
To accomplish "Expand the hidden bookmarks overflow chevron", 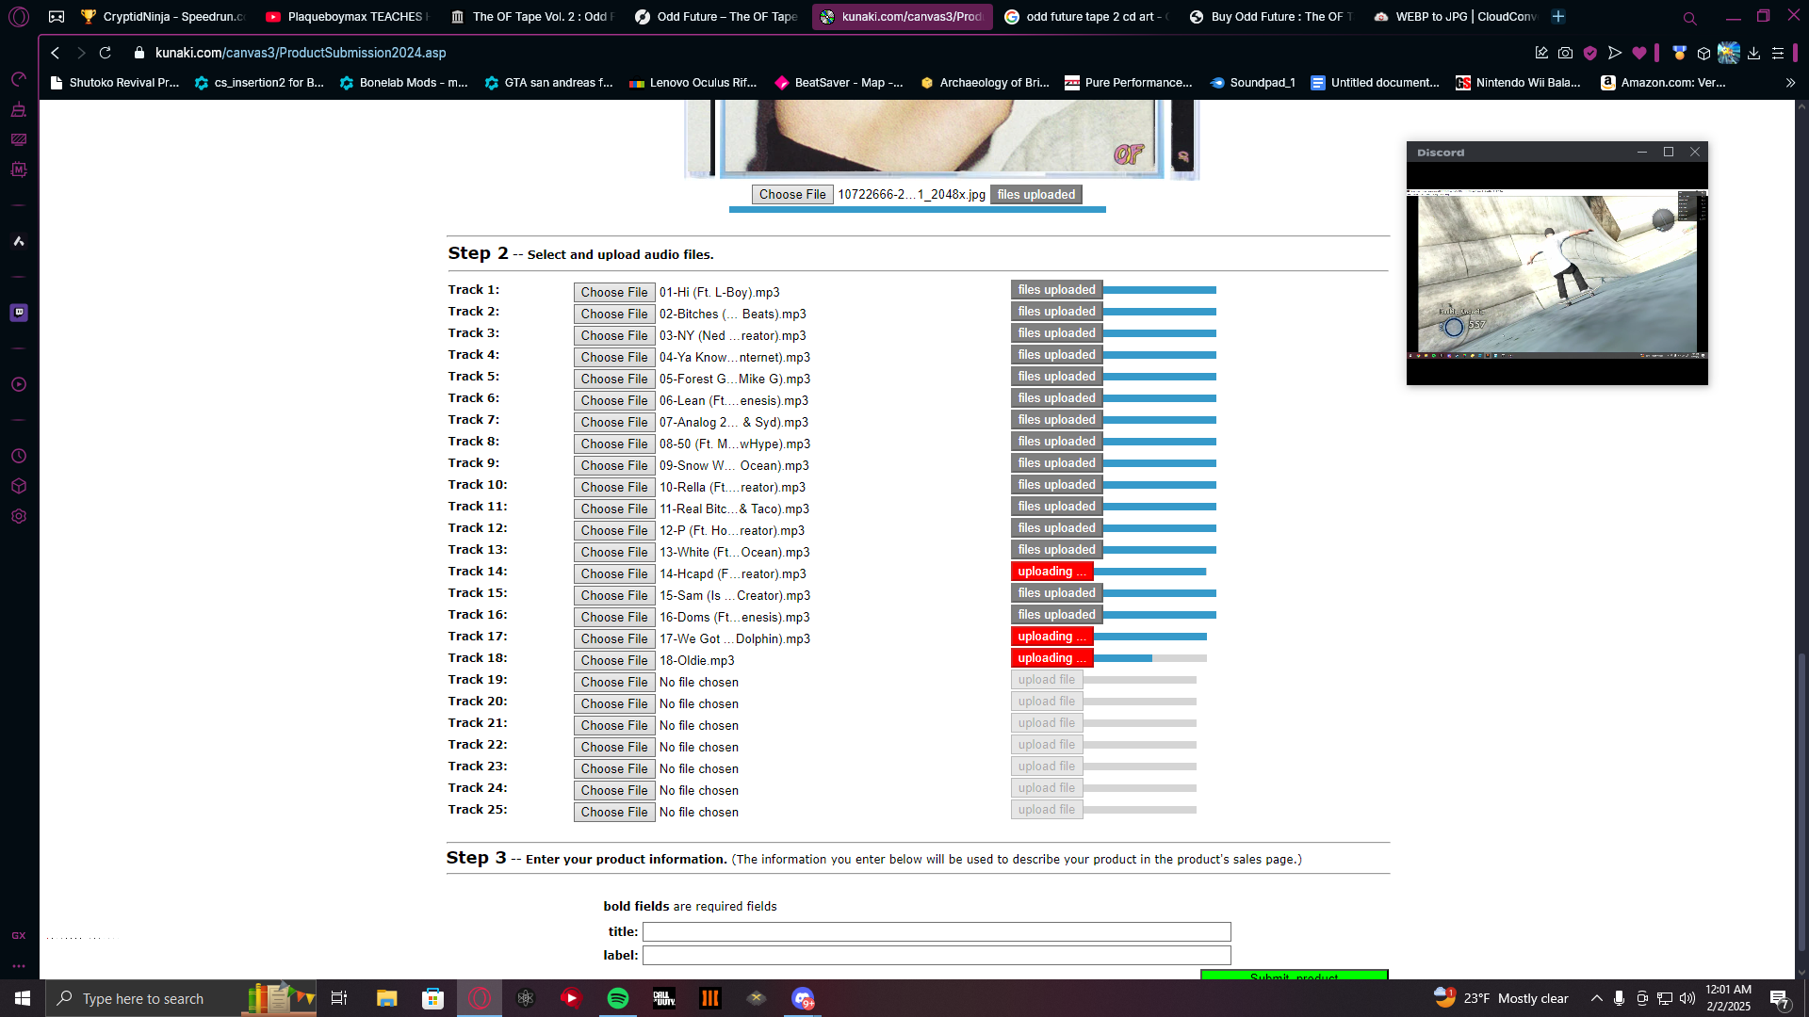I will pyautogui.click(x=1790, y=83).
